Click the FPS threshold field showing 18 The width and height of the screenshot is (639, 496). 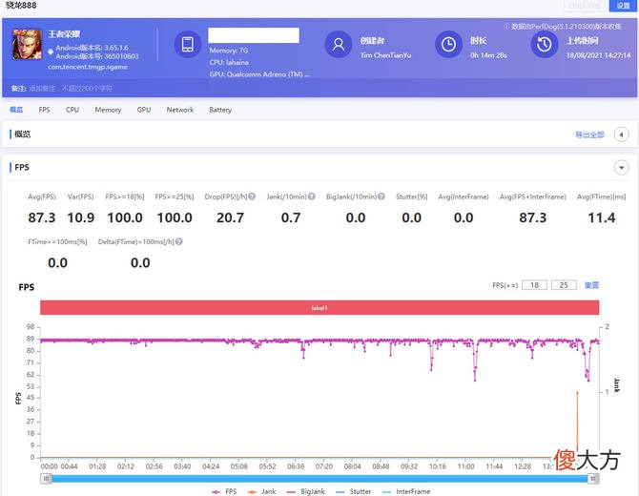(x=534, y=285)
